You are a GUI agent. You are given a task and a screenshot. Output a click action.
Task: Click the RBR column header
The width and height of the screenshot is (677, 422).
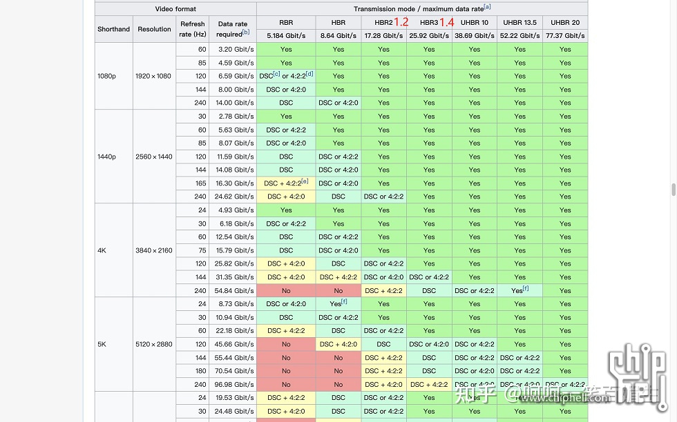tap(286, 23)
